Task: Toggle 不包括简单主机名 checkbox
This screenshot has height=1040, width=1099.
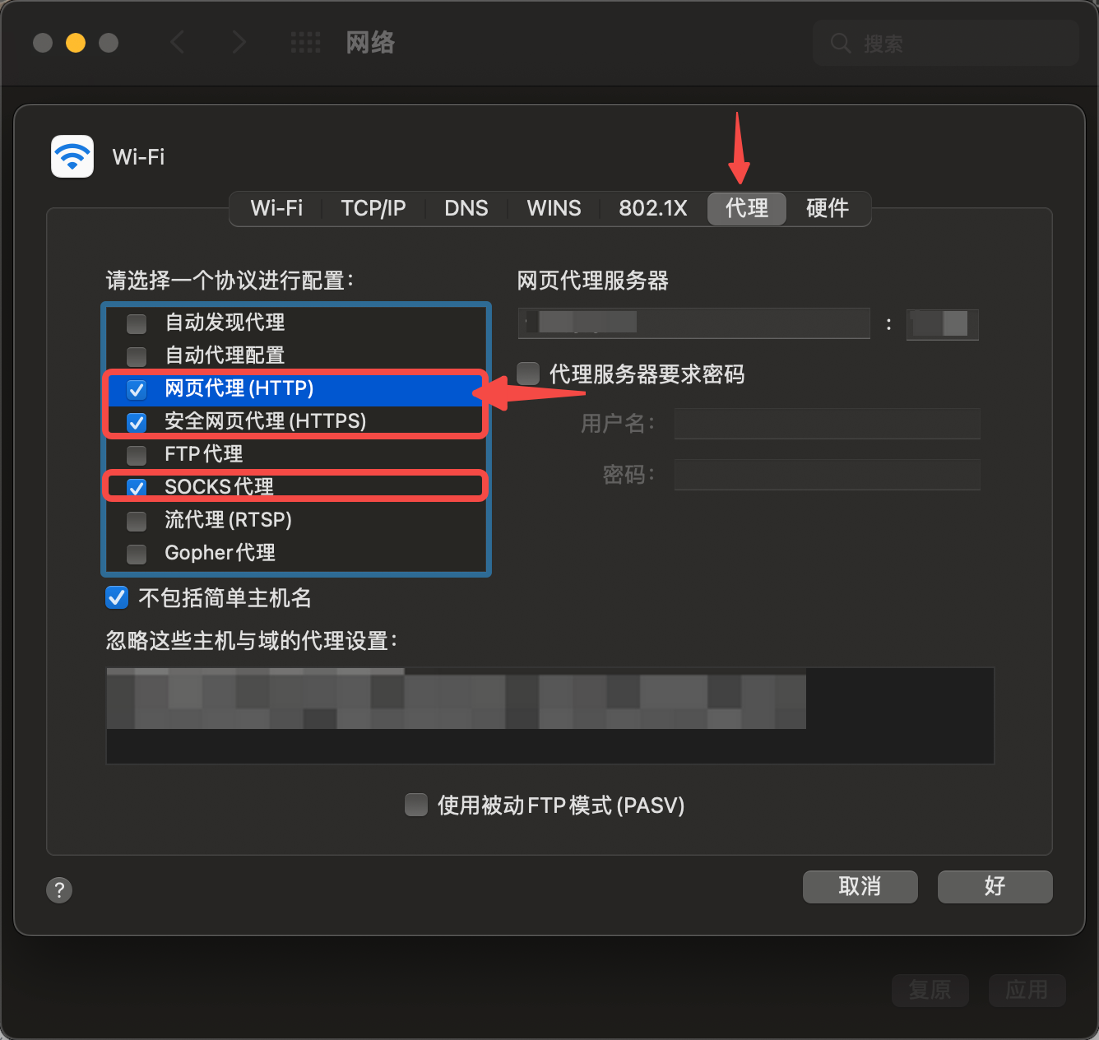Action: point(117,597)
